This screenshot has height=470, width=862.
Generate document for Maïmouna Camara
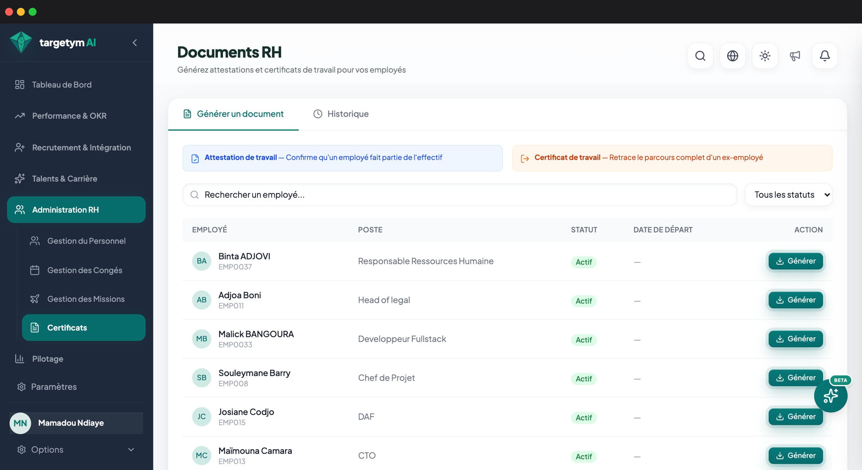click(795, 456)
